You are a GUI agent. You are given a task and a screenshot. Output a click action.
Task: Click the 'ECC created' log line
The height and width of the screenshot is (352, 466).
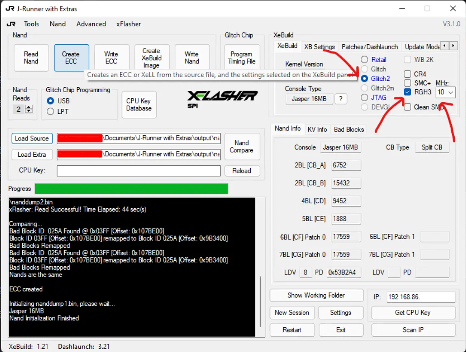[26, 289]
